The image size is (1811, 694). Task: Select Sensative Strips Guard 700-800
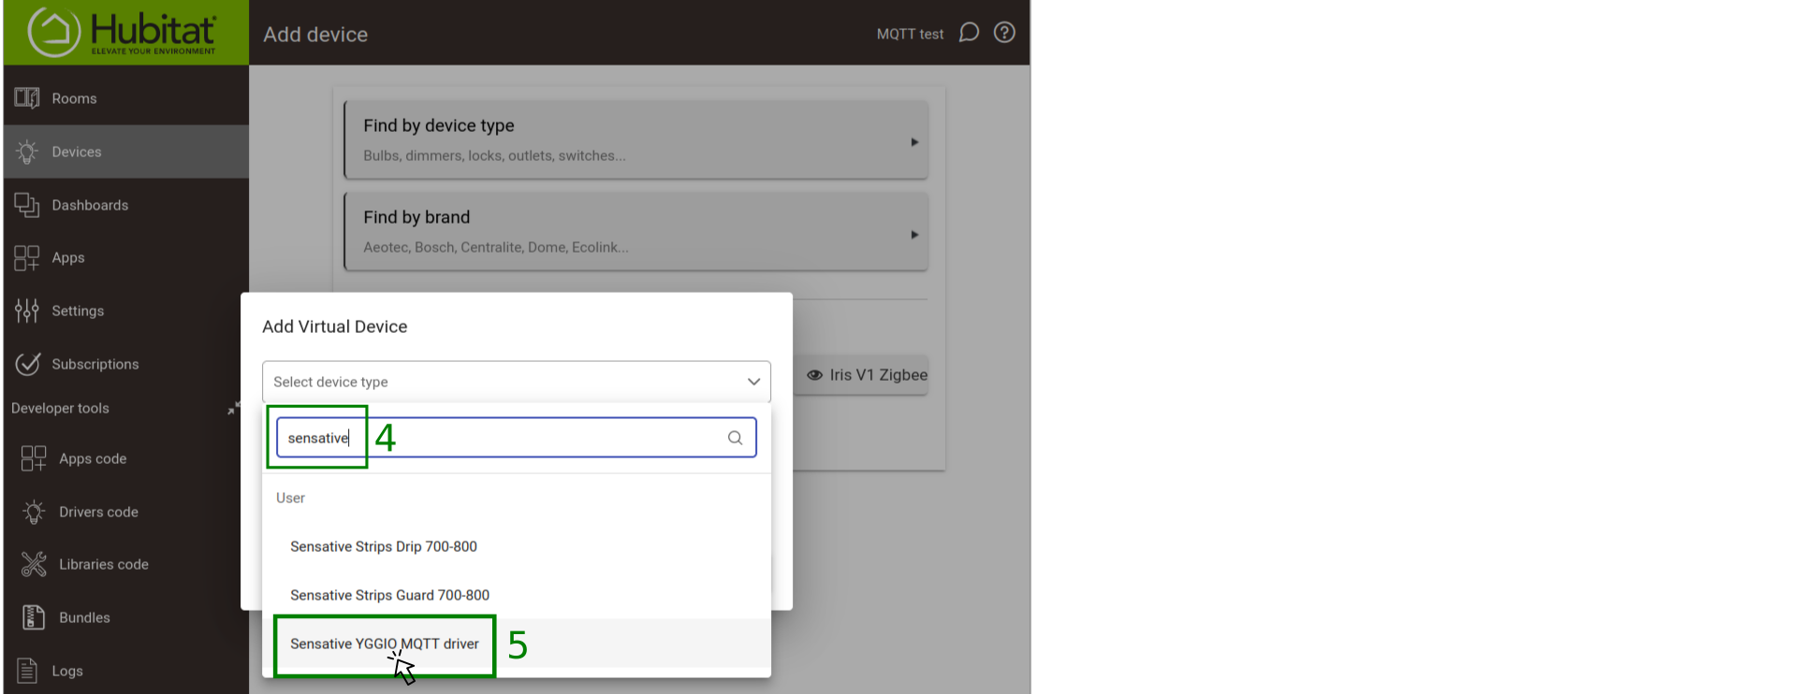coord(517,595)
